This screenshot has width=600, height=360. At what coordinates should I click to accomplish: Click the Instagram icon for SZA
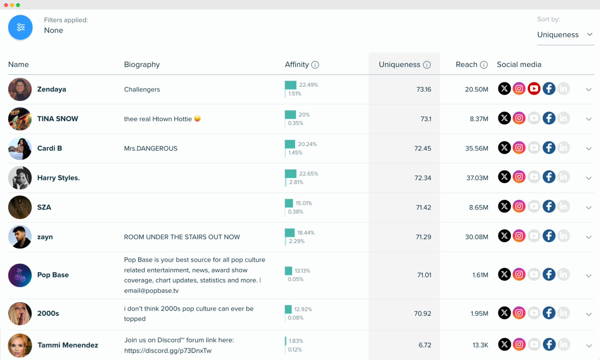coord(519,207)
